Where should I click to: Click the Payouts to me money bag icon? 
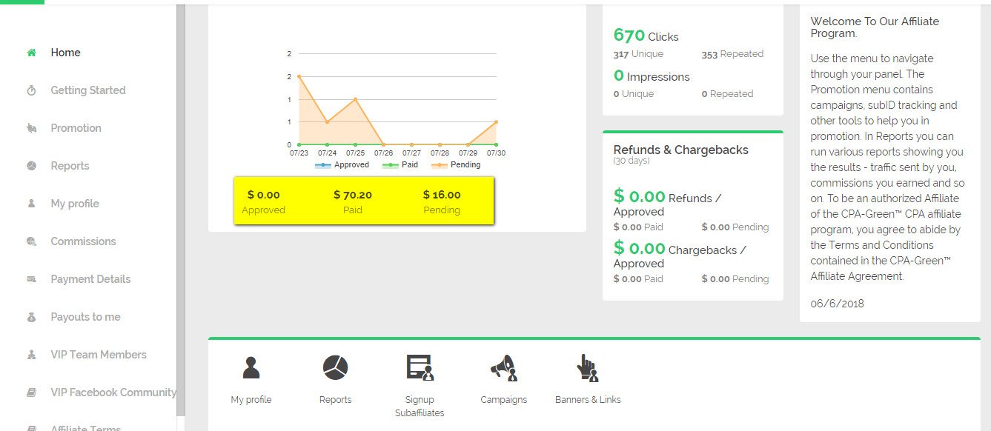[x=31, y=317]
